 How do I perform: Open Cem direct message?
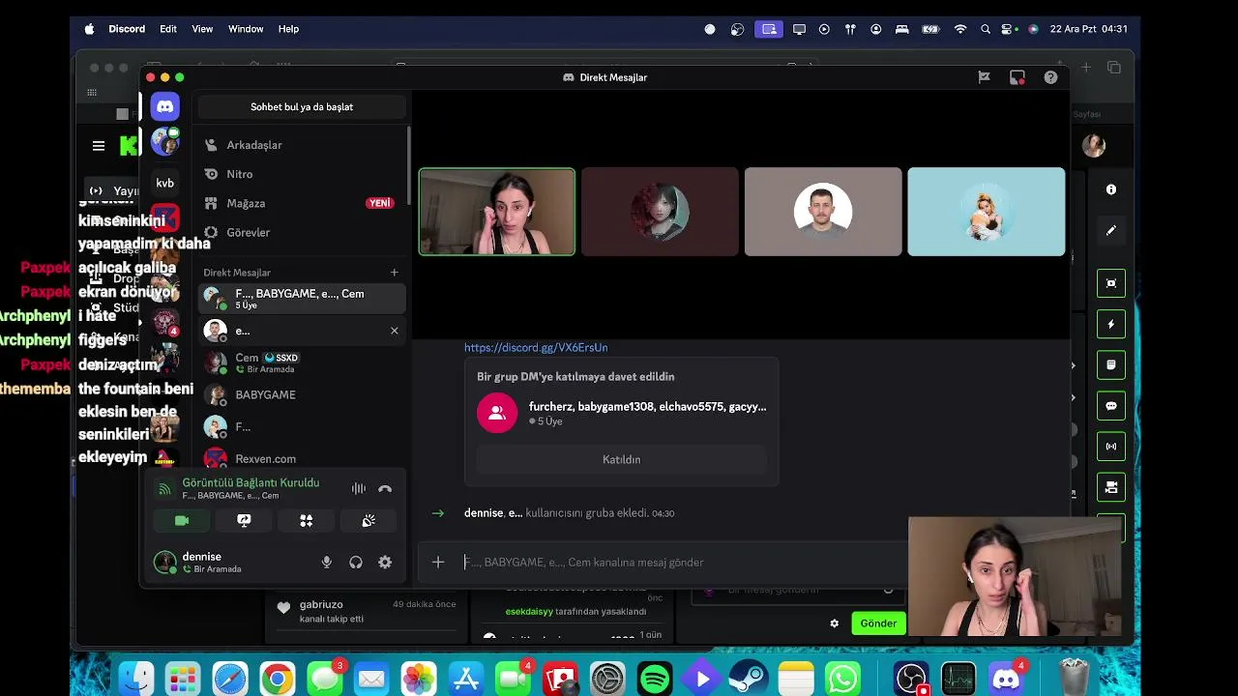pyautogui.click(x=302, y=362)
